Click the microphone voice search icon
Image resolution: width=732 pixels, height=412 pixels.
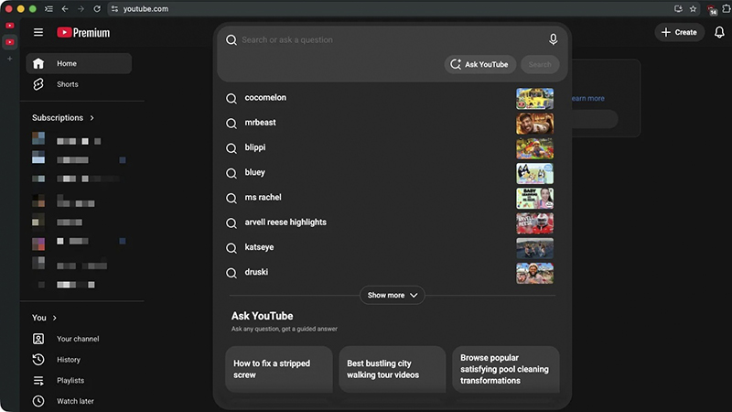tap(553, 39)
